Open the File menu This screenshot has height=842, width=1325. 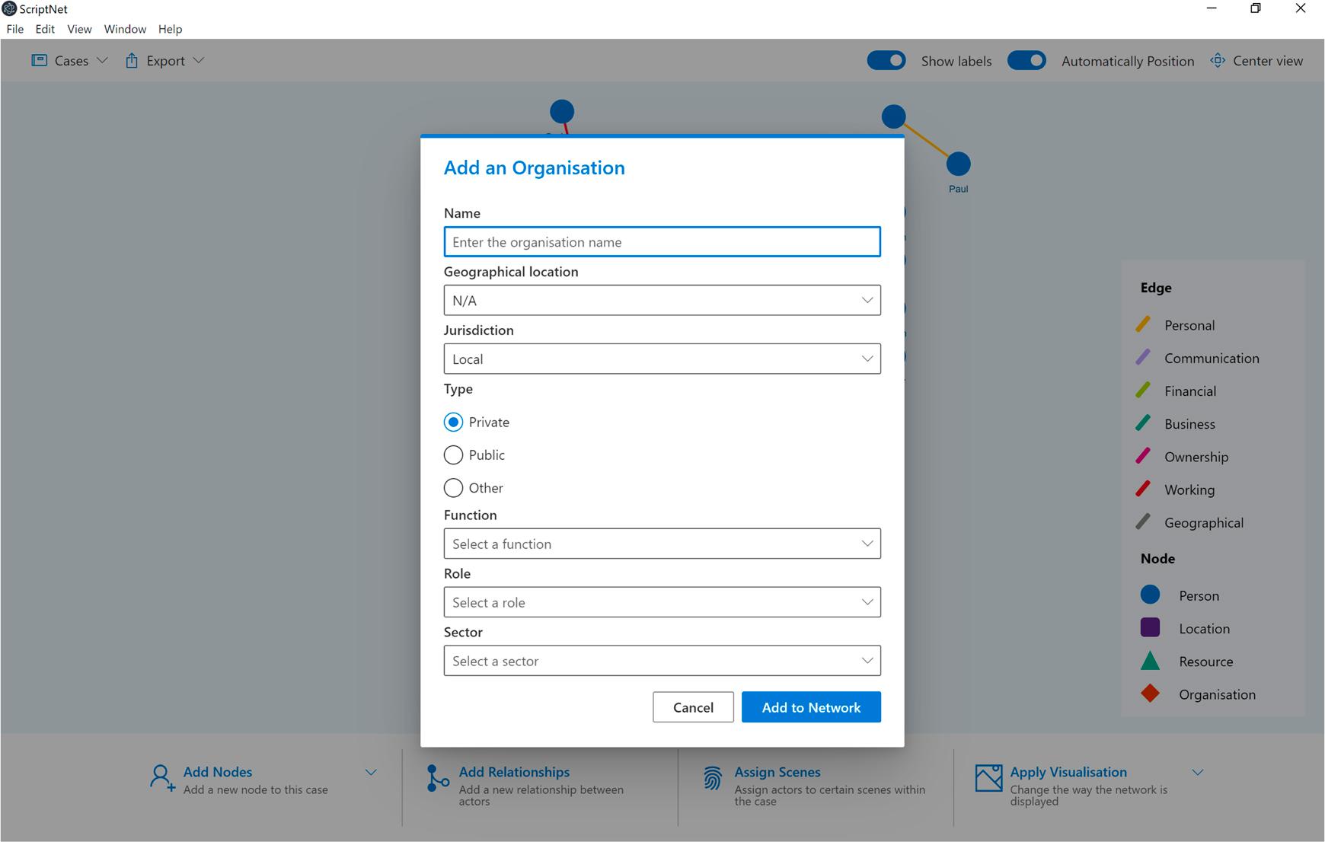(14, 29)
